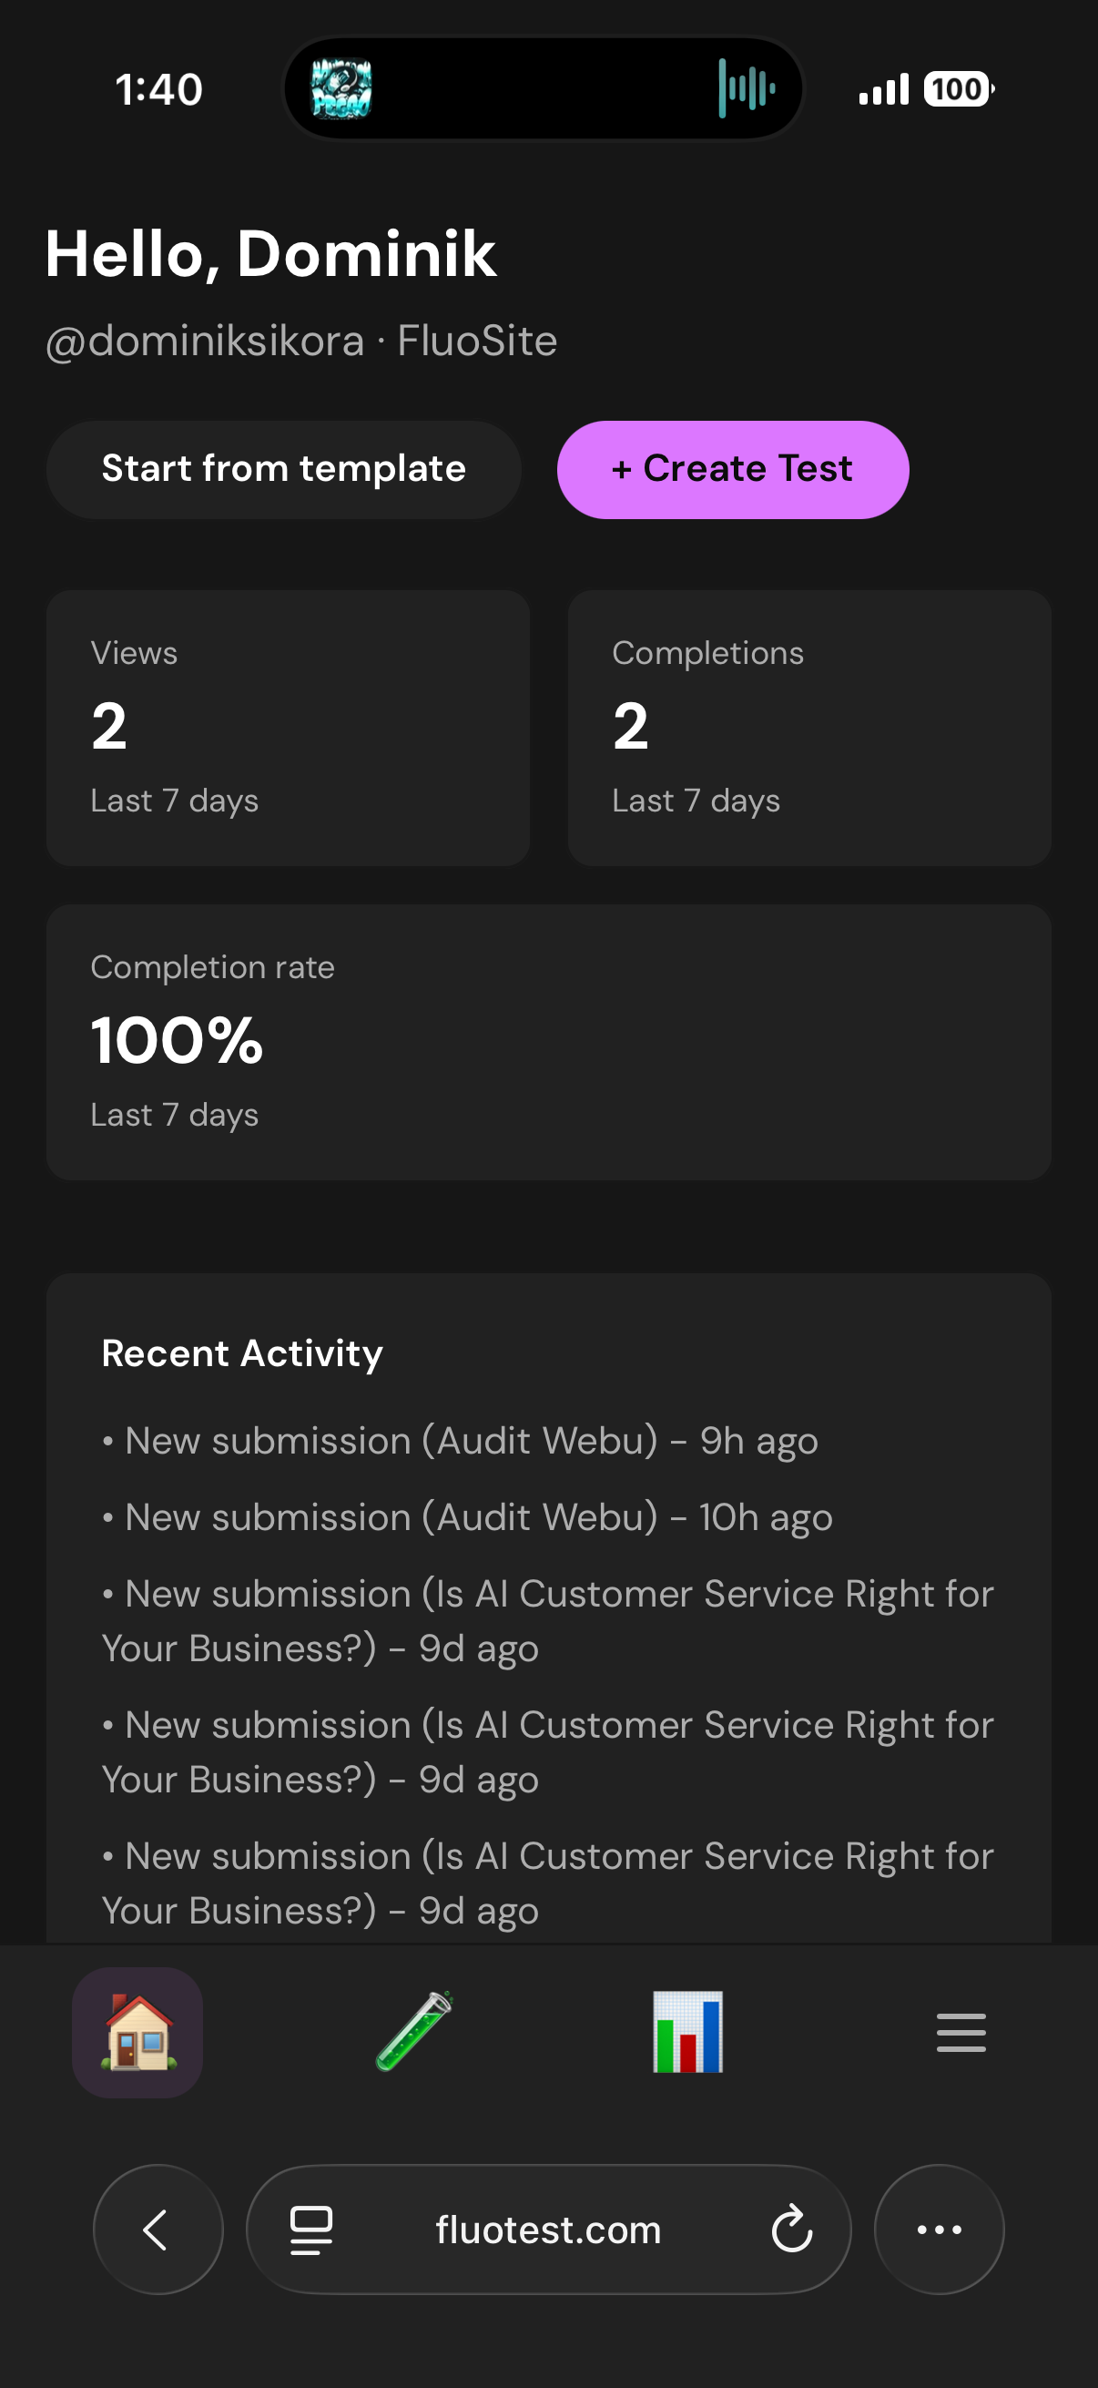The image size is (1098, 2388).
Task: Select the 10h ago Audit Webu submission
Action: (x=468, y=1517)
